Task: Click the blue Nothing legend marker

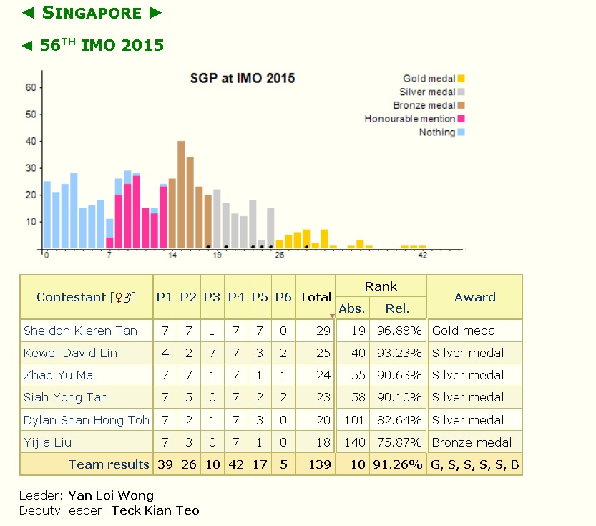Action: 459,132
